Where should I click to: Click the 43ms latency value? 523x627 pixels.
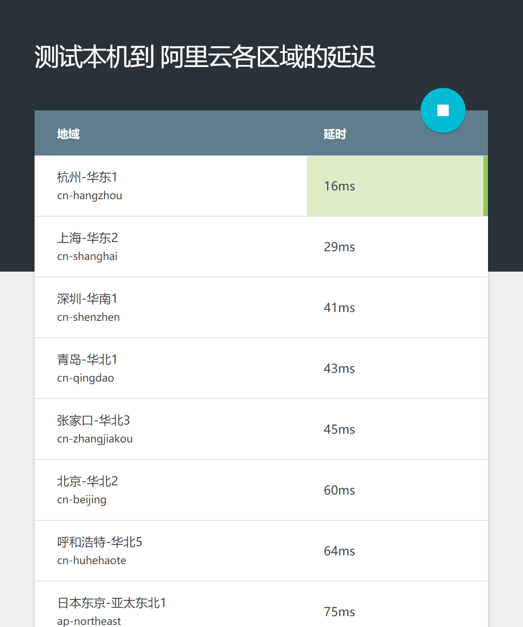[x=339, y=369]
